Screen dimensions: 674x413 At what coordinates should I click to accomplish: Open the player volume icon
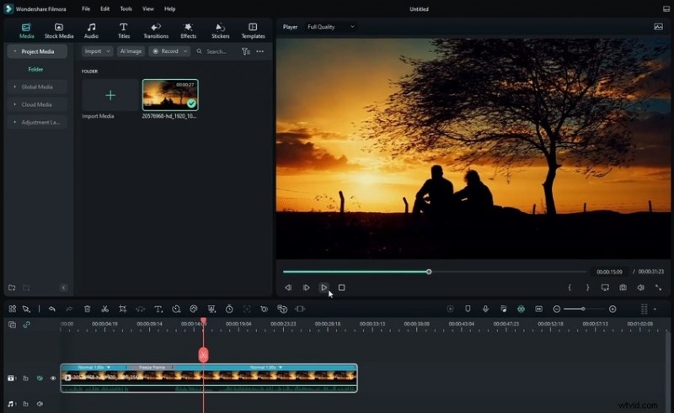point(640,288)
